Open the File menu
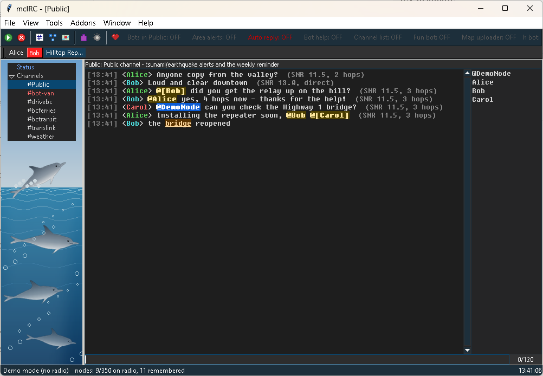The image size is (543, 376). coord(10,23)
